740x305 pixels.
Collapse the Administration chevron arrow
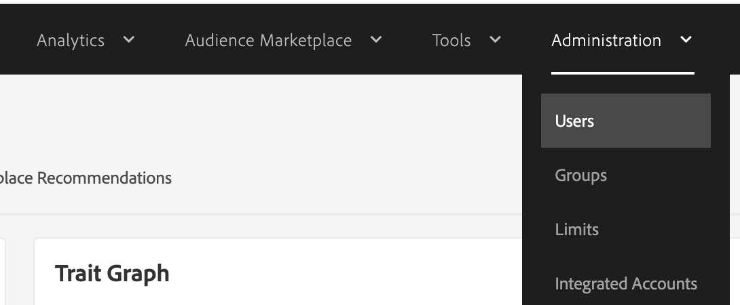686,40
